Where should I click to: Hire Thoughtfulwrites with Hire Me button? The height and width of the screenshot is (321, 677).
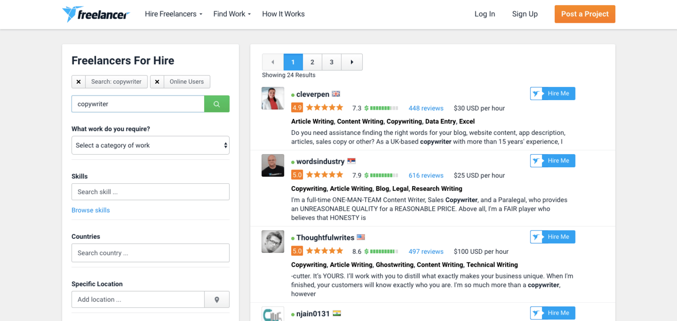(x=553, y=237)
